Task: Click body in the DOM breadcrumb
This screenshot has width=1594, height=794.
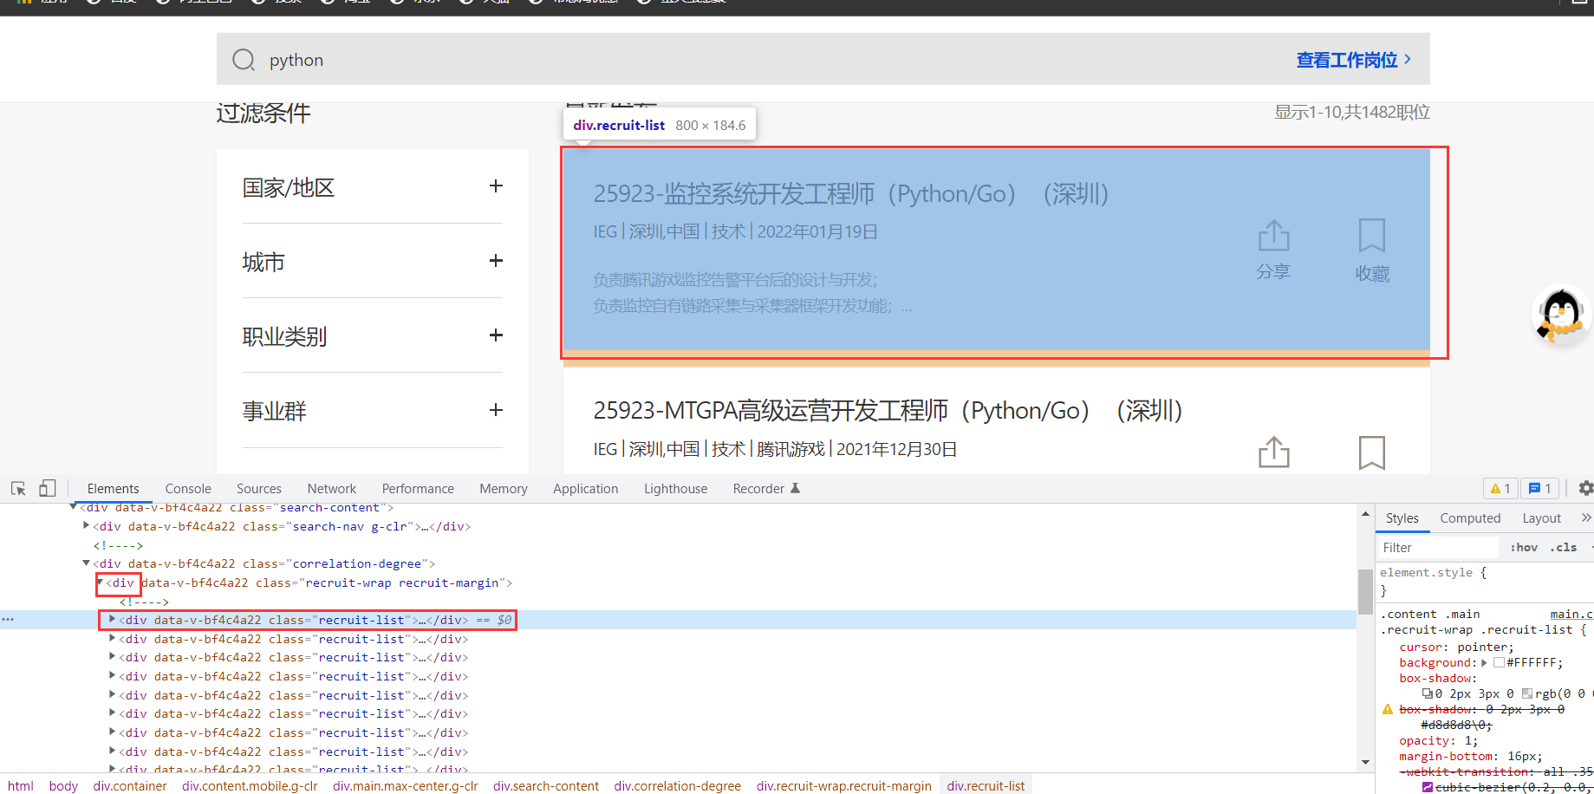Action: 63,785
